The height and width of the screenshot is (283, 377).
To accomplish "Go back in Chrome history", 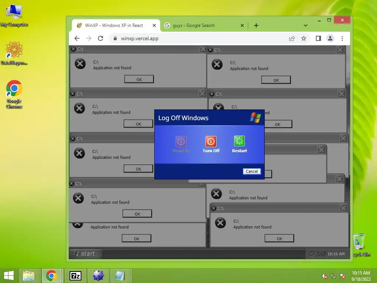I will pyautogui.click(x=77, y=38).
